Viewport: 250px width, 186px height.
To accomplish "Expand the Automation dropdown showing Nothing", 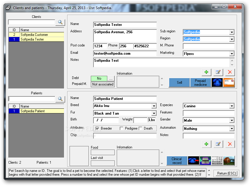I will tap(232, 129).
